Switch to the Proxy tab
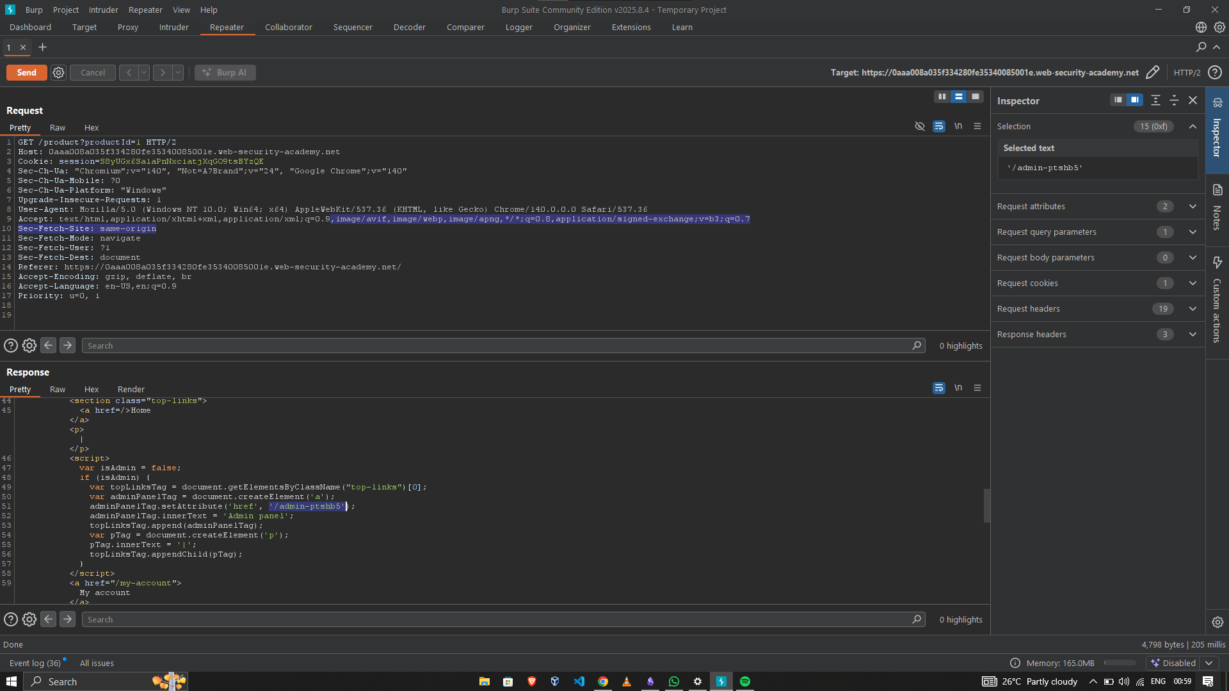The image size is (1229, 691). click(x=127, y=28)
